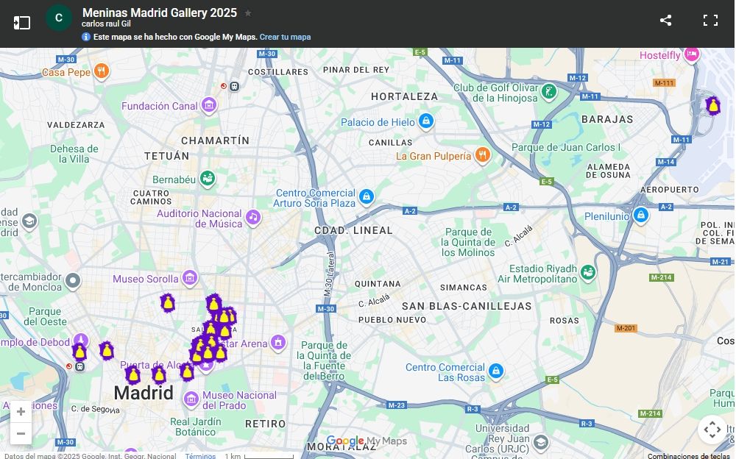736x459 pixels.
Task: Open the Auditorio Nacional de Música marker
Action: click(x=253, y=217)
